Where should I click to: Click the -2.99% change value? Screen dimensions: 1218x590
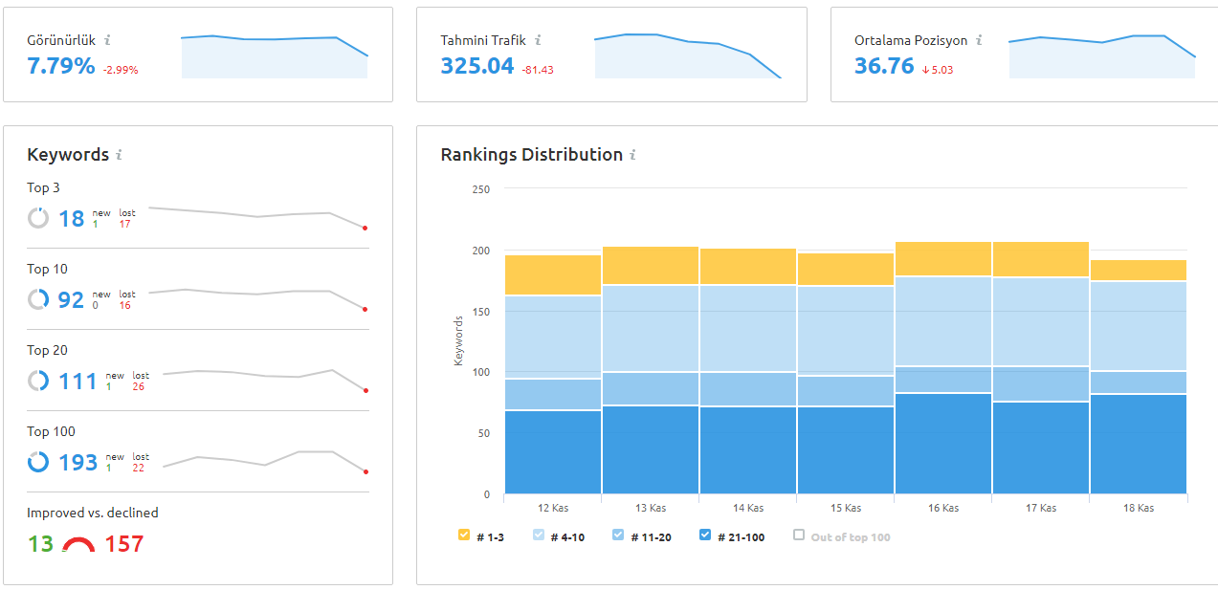(x=121, y=70)
